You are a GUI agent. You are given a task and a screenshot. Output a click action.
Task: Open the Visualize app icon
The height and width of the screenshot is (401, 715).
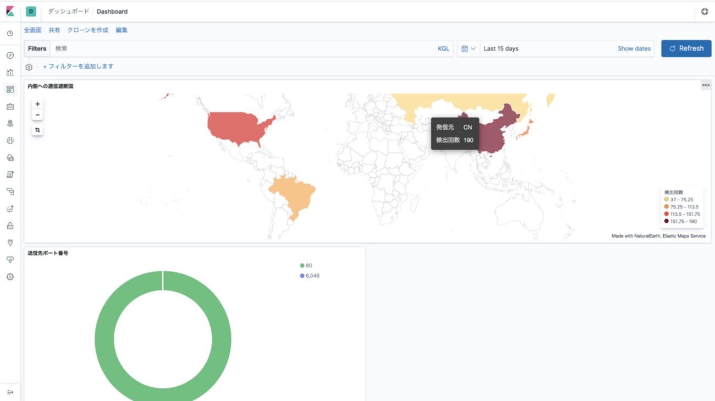10,73
